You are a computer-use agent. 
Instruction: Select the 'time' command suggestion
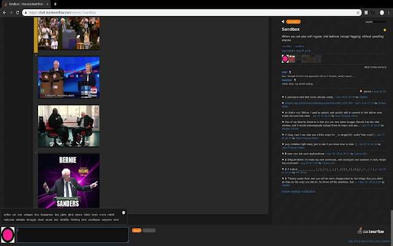84,220
